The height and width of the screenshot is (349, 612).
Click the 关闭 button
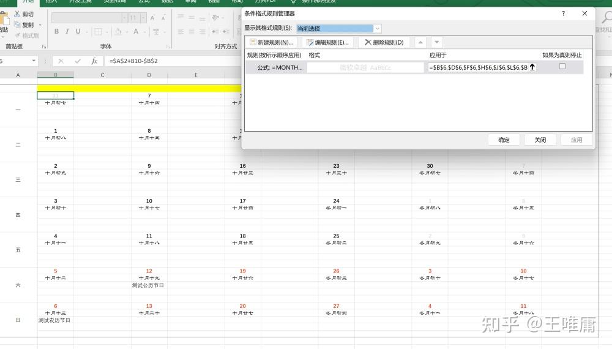pos(540,140)
